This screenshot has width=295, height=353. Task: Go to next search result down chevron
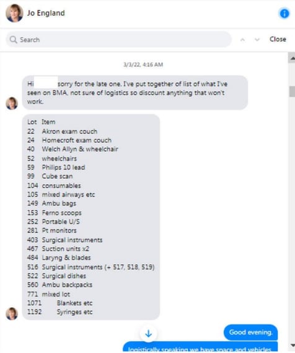pos(257,40)
